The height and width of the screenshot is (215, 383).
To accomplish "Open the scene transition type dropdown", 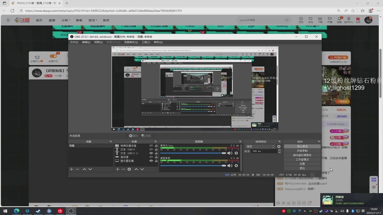I will 260,147.
